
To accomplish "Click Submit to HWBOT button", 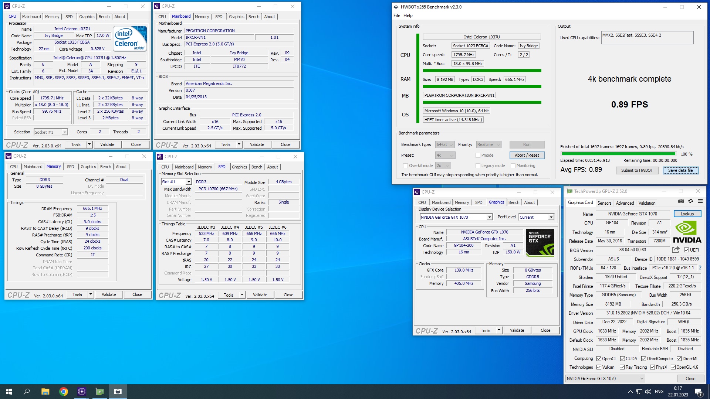I will (x=637, y=170).
